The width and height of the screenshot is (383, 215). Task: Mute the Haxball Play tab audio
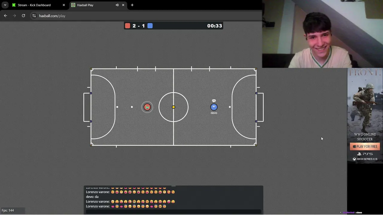[x=117, y=5]
